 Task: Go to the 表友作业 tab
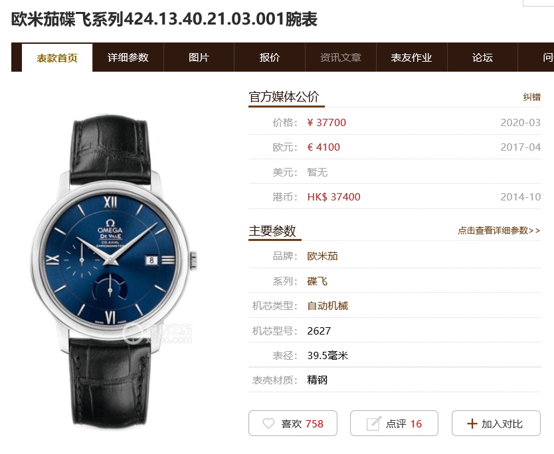(x=412, y=57)
